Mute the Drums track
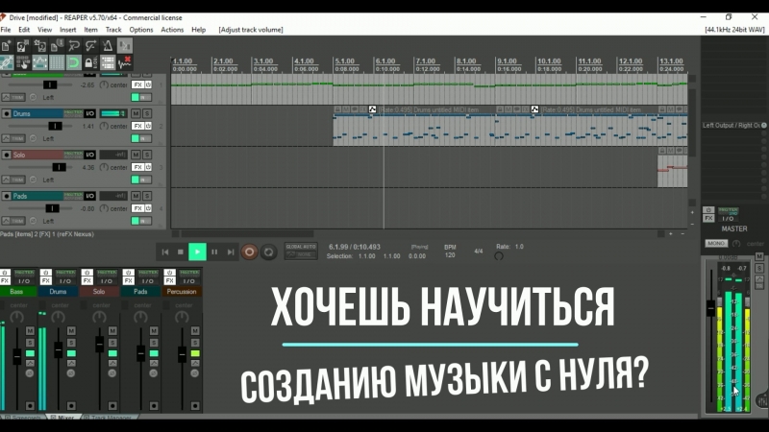Image resolution: width=769 pixels, height=432 pixels. tap(136, 113)
